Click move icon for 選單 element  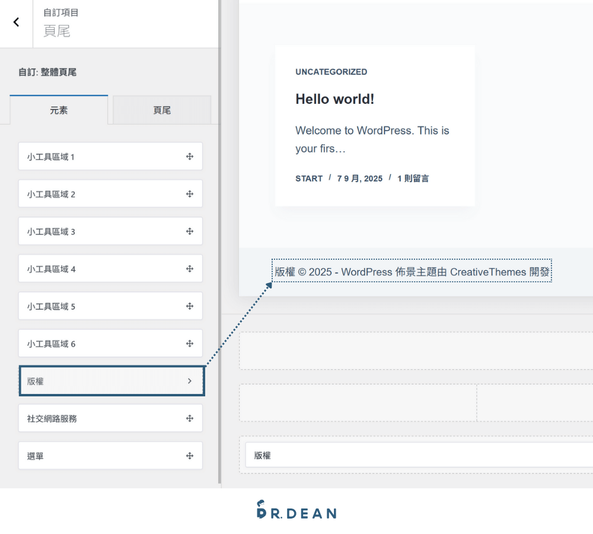[190, 456]
